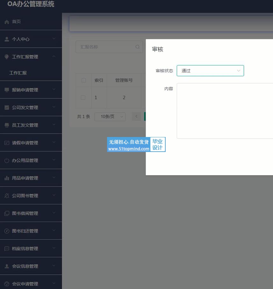Screen dimensions: 273x289
Task: Open the 10条/页 page size dropdown
Action: [110, 117]
